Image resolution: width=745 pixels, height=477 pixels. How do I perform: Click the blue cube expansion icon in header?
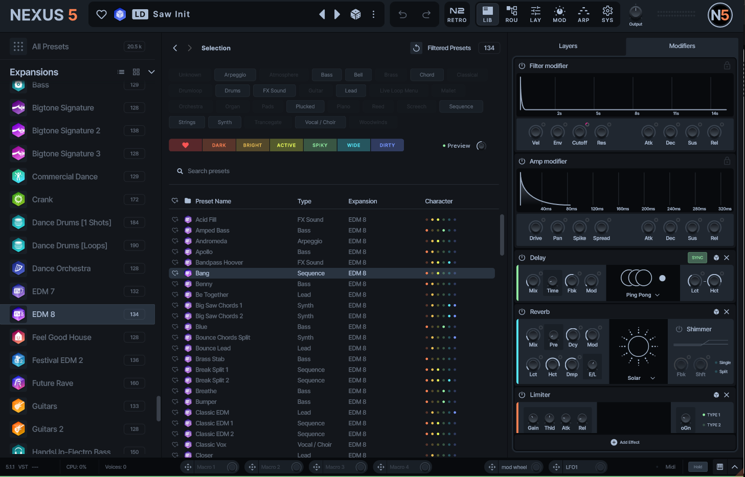(x=120, y=14)
